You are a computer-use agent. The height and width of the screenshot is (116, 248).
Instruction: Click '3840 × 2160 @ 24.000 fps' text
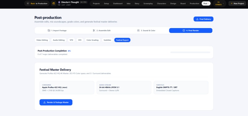[53, 91]
